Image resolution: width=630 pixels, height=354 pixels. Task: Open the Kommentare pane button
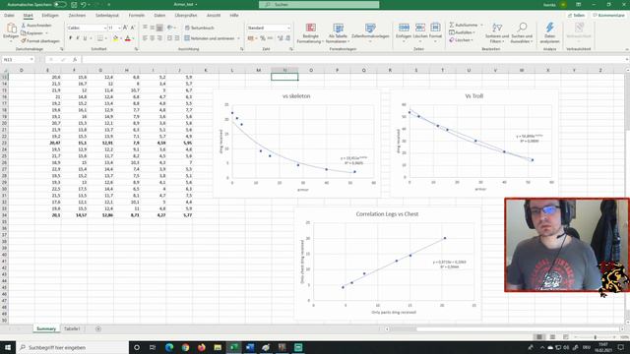pyautogui.click(x=608, y=16)
